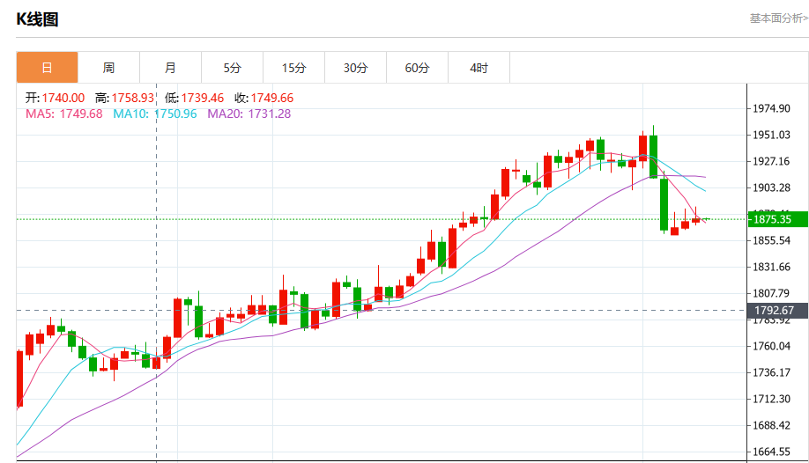Click the 1664.55 label on price axis

tap(771, 452)
